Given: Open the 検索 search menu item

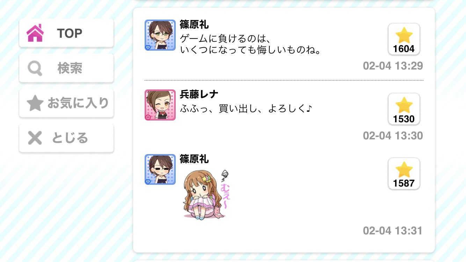Looking at the screenshot, I should point(66,68).
